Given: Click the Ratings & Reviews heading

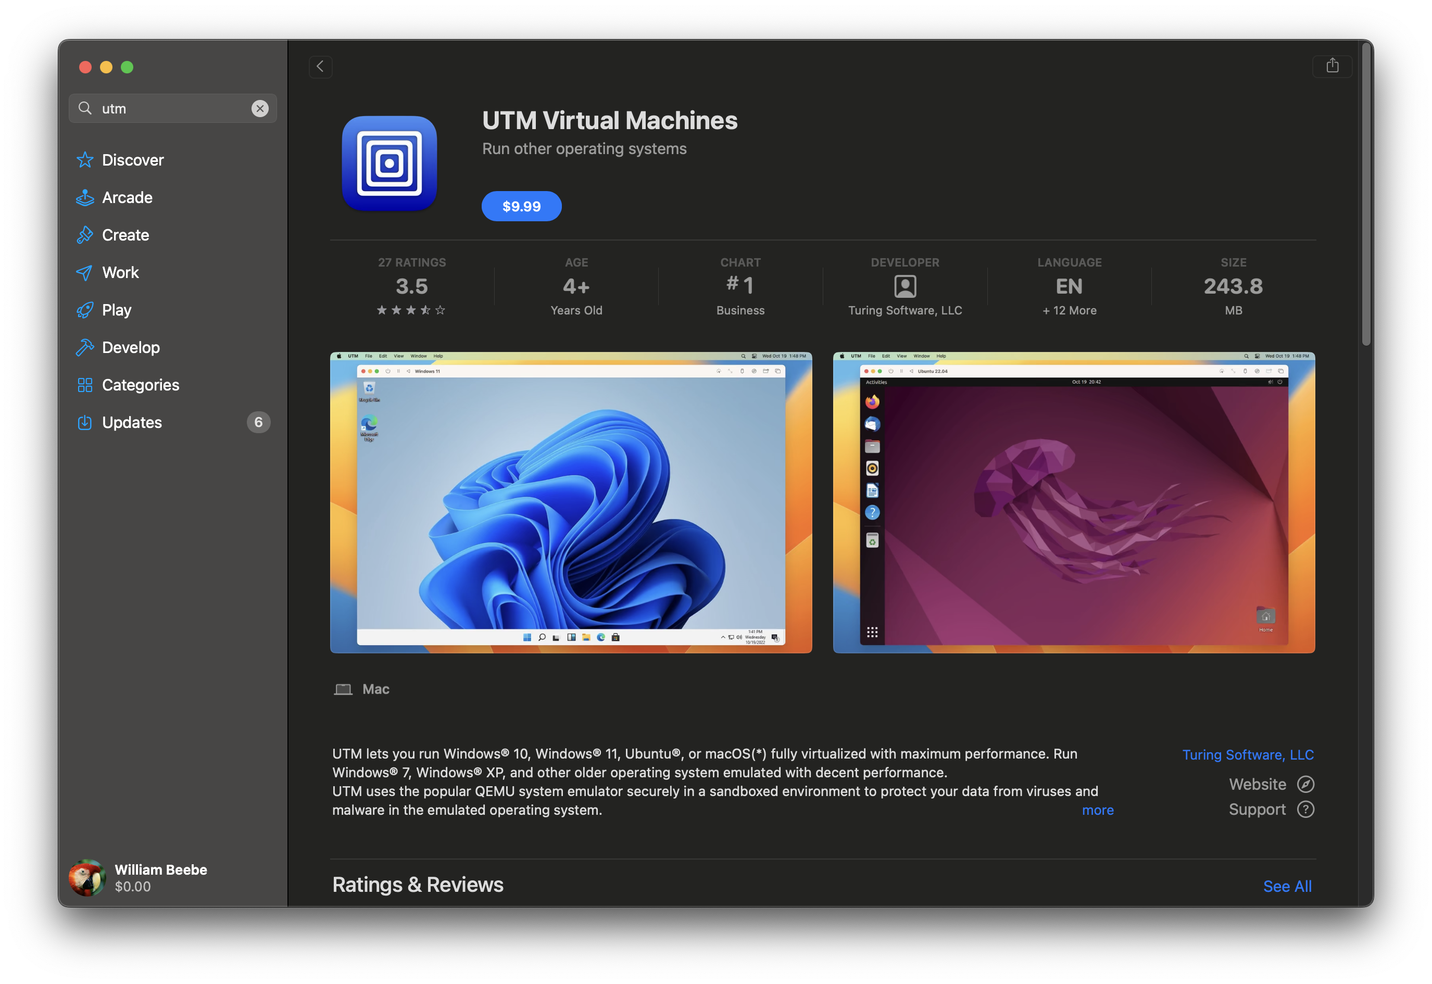Looking at the screenshot, I should coord(418,885).
